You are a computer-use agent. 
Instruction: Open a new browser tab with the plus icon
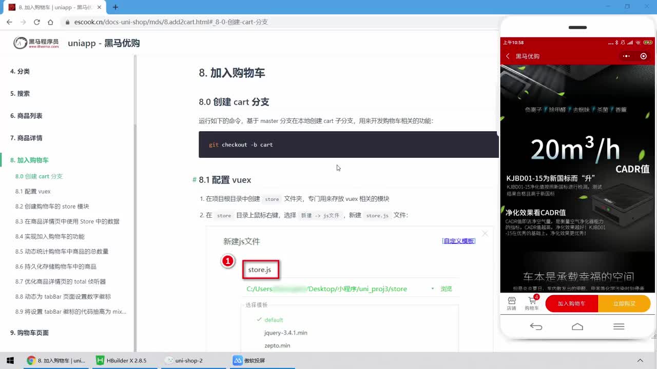point(115,7)
